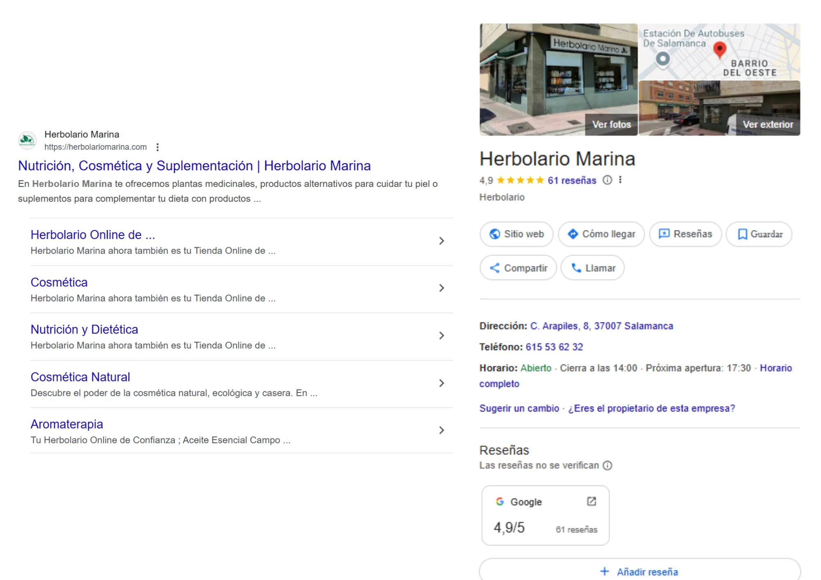Viewport: 821px width, 580px height.
Task: Open Nutrición, Cosmética y Suplementación result title
Action: pyautogui.click(x=194, y=166)
